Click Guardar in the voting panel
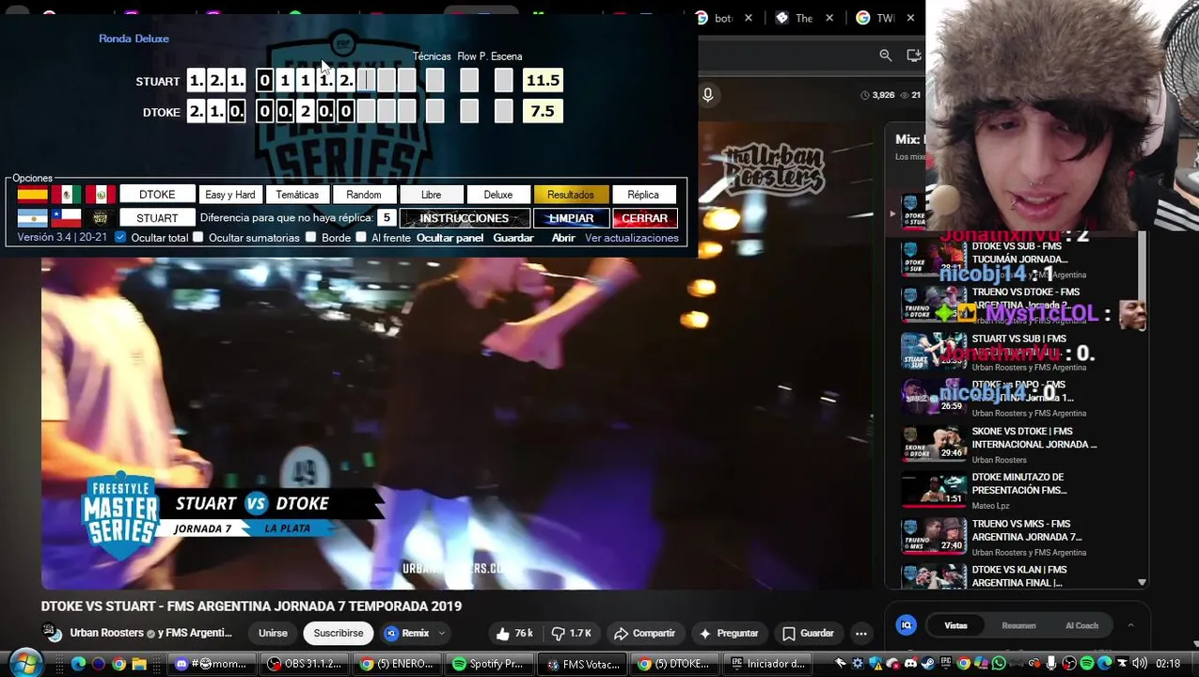Viewport: 1199px width, 677px height. click(x=513, y=238)
